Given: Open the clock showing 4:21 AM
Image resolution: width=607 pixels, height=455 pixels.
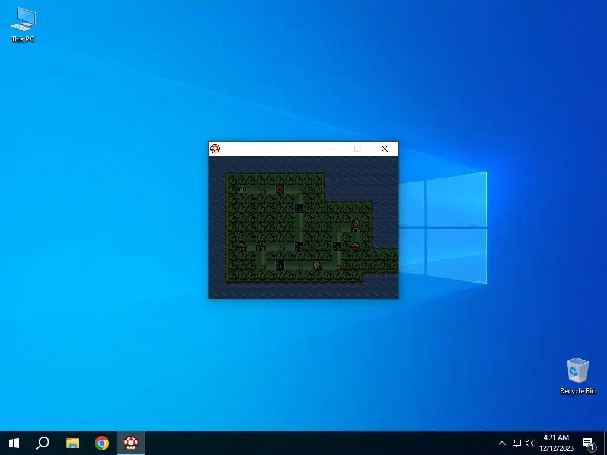Looking at the screenshot, I should click(556, 443).
